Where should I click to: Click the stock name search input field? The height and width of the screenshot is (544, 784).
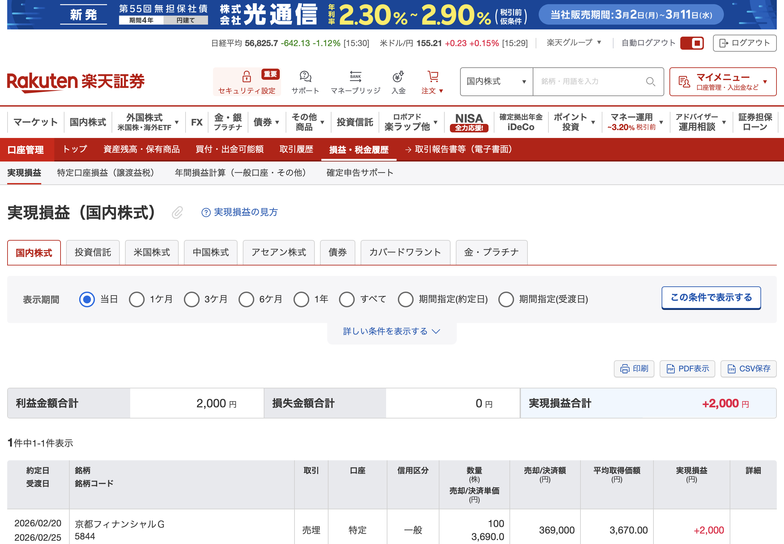coord(590,82)
